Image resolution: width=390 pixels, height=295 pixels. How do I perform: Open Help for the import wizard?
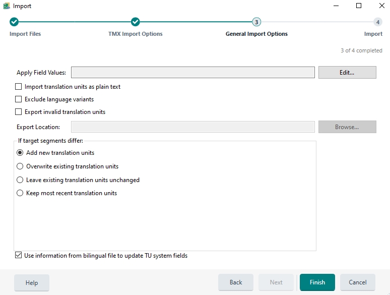click(x=32, y=282)
